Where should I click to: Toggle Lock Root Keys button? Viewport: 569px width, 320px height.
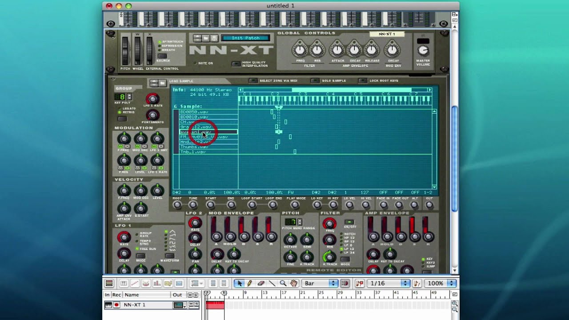(363, 80)
